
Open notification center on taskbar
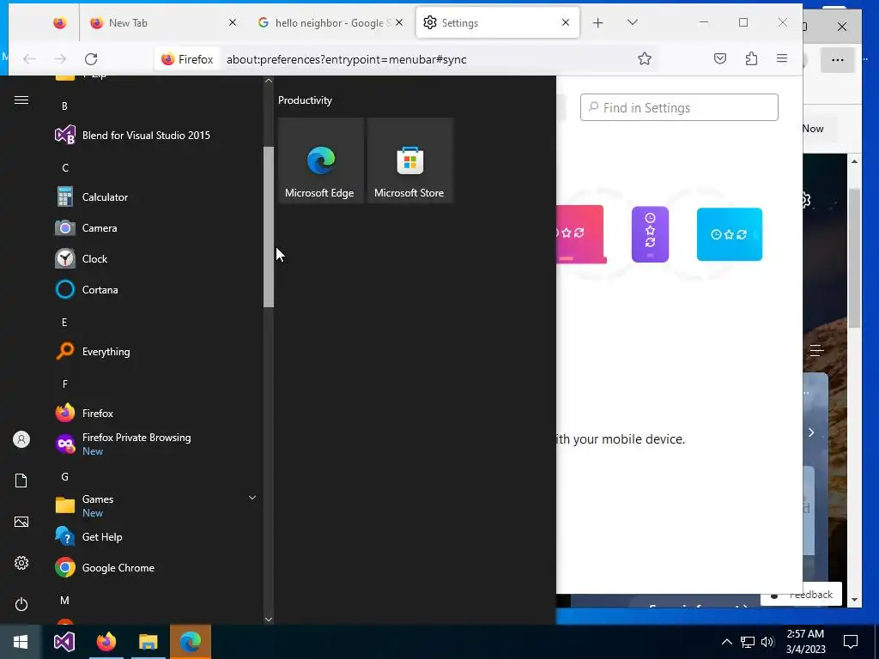tap(851, 642)
